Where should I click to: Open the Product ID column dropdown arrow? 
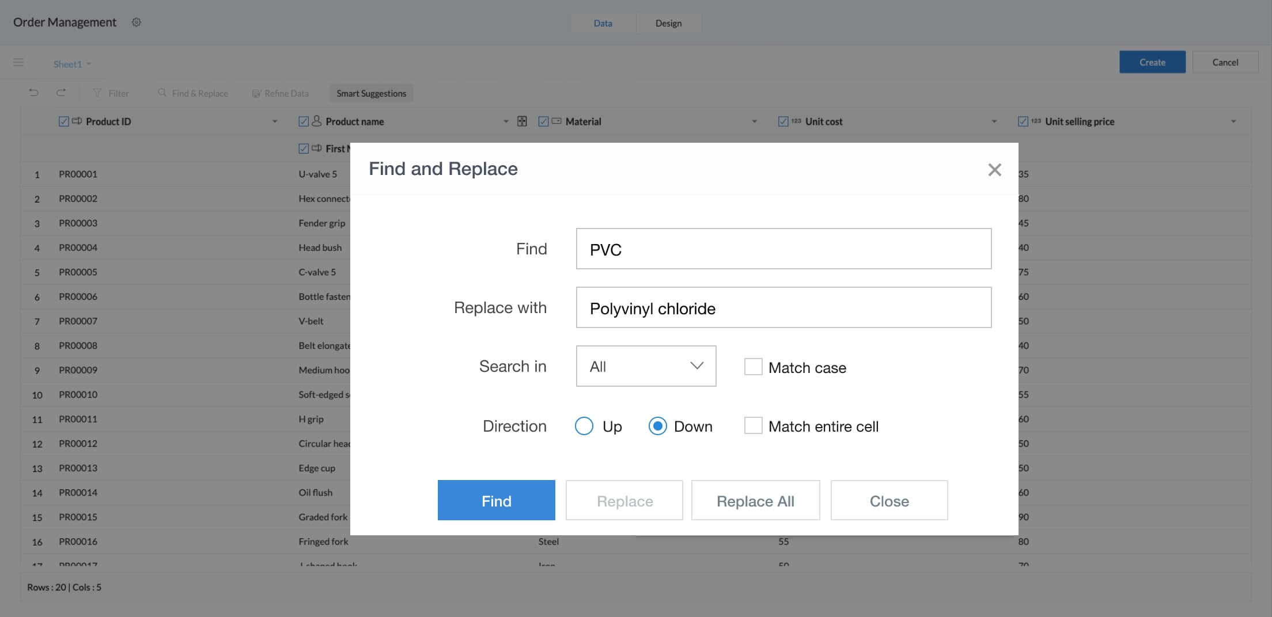(275, 121)
